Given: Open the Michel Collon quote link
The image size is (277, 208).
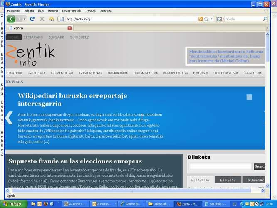Looking at the screenshot, I should pos(226,56).
